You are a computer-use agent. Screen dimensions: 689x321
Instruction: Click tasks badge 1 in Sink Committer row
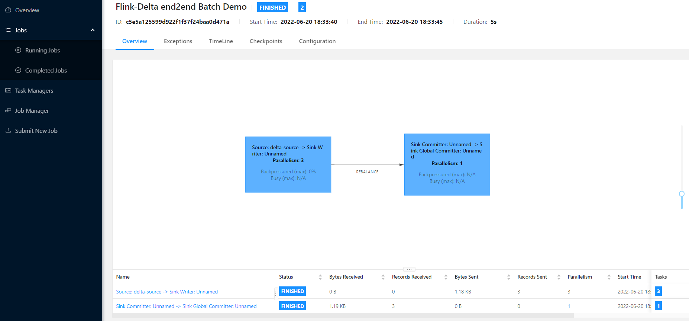(658, 306)
